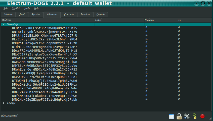The height and width of the screenshot is (121, 213).
Task: Select address DL8iokBVJRLEs5t35cZKwRQXdNva1rumi5
Action: [x=45, y=28]
